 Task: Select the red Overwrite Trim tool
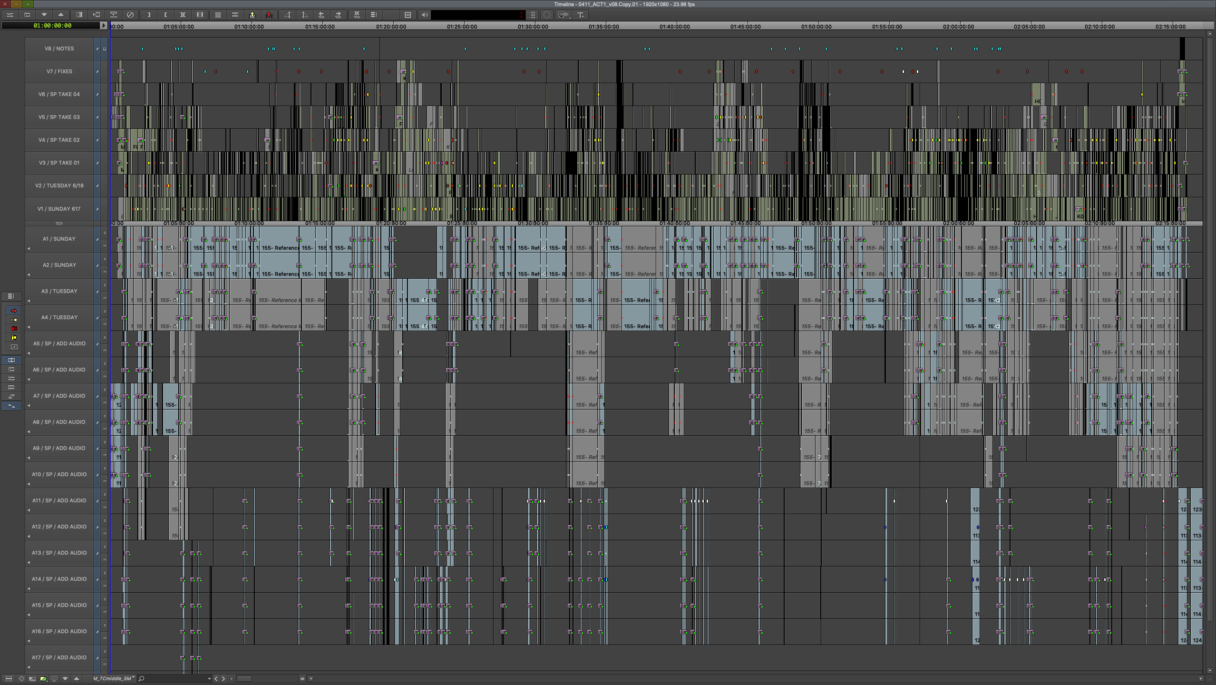[14, 329]
